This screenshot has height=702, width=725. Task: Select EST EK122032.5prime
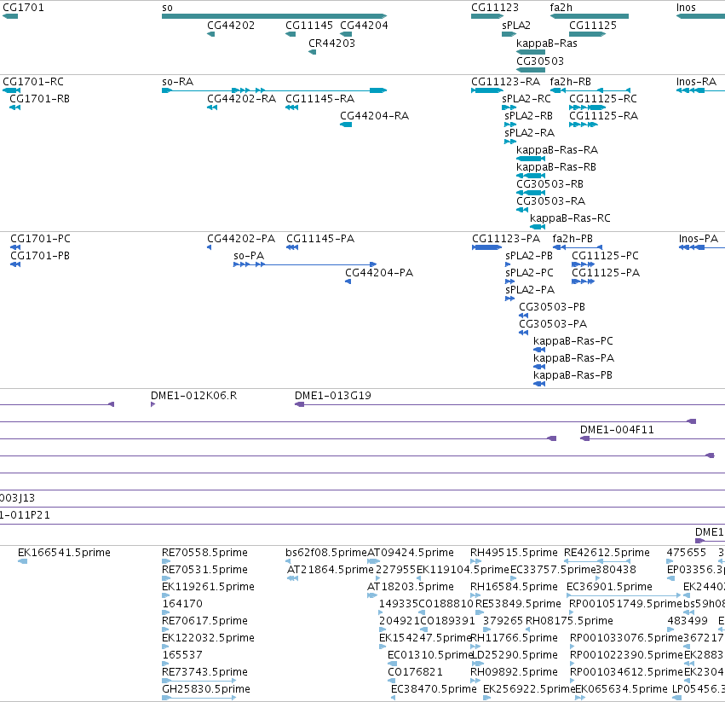(x=208, y=638)
